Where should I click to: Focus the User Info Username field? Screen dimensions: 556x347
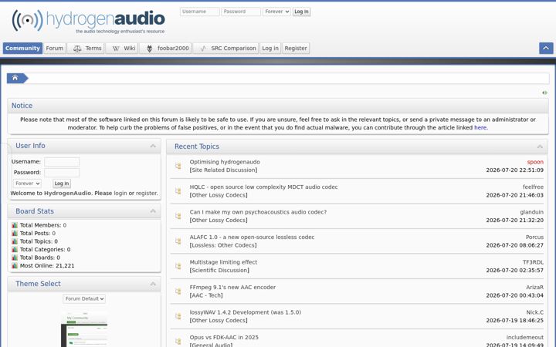pos(62,162)
